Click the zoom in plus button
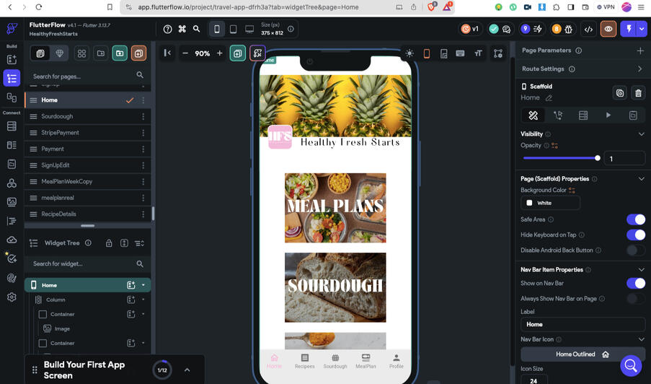Screen dimensions: 651x384 click(x=220, y=53)
